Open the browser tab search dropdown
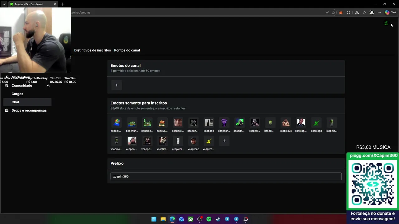Viewport: 399px width, 224px height. click(4, 4)
